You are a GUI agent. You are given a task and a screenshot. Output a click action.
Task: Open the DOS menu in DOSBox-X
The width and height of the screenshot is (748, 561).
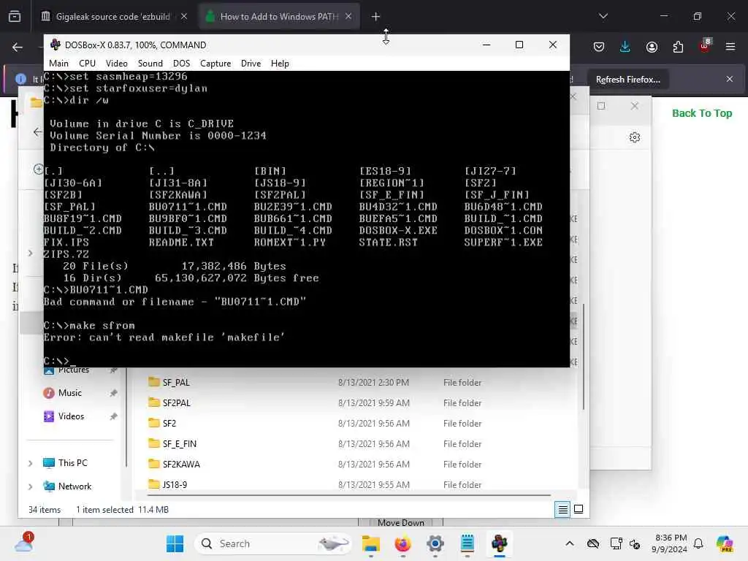[x=181, y=64]
